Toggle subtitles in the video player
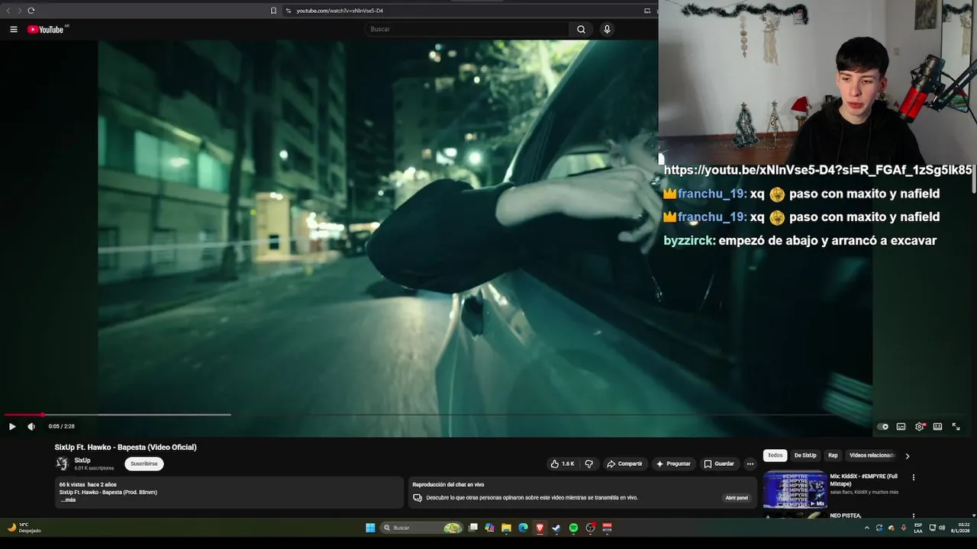This screenshot has height=549, width=977. coord(901,426)
